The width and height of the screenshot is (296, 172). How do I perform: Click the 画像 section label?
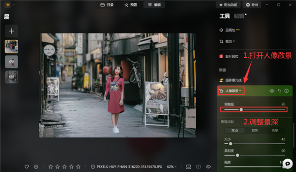click(222, 70)
